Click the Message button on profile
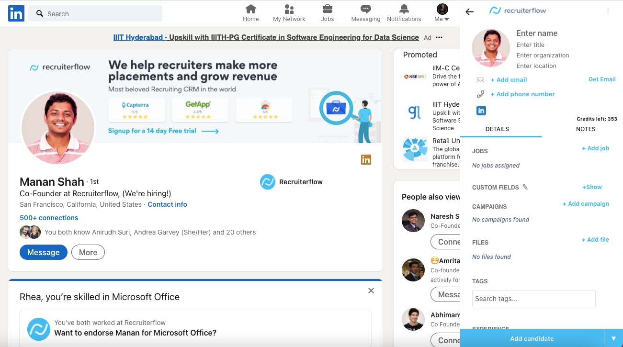 click(44, 252)
